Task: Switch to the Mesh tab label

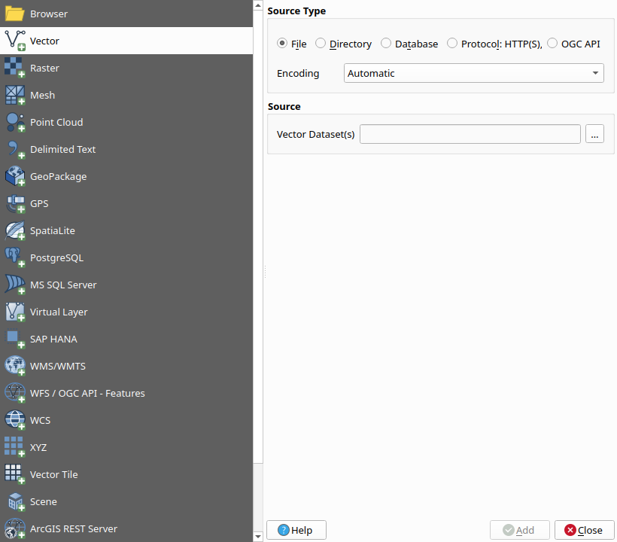Action: (x=42, y=96)
